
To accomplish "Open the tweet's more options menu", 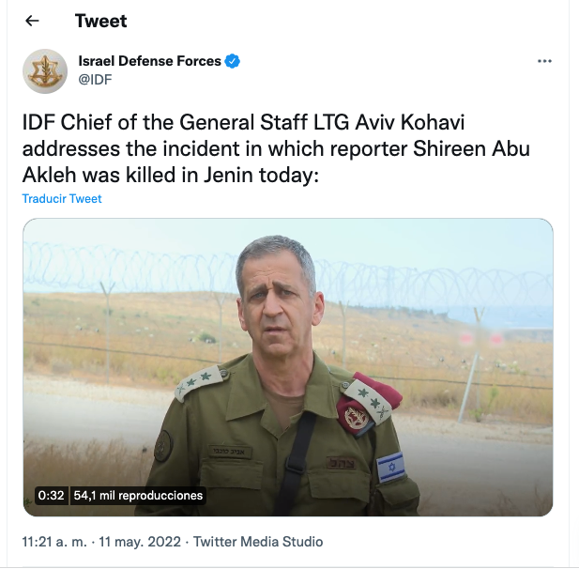I will click(x=544, y=61).
